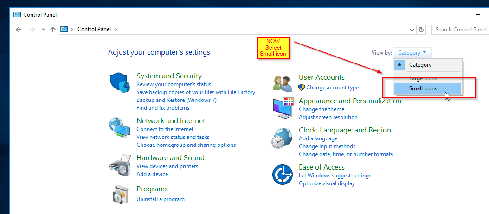This screenshot has height=214, width=489.
Task: Click Optimize visual display
Action: click(x=327, y=183)
